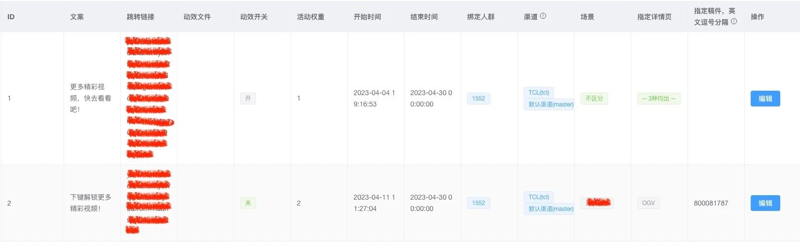Click the 3种均出 detail page tag
The image size is (800, 242).
658,99
